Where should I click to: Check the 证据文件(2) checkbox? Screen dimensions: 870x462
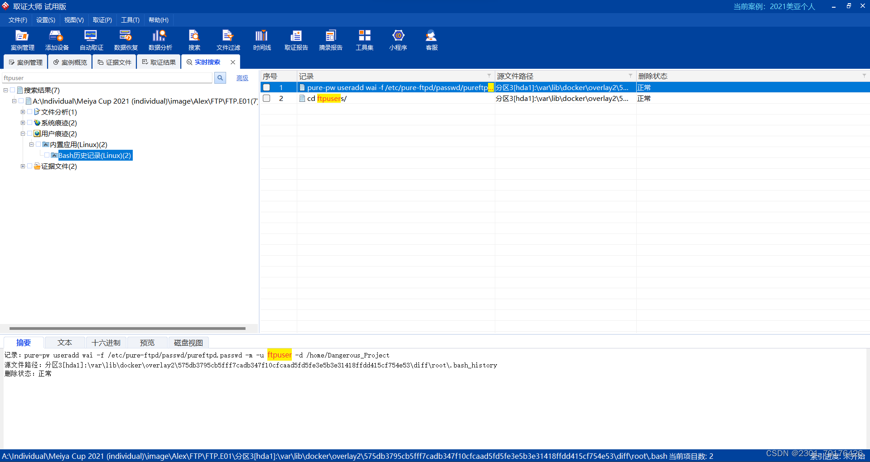pyautogui.click(x=30, y=166)
